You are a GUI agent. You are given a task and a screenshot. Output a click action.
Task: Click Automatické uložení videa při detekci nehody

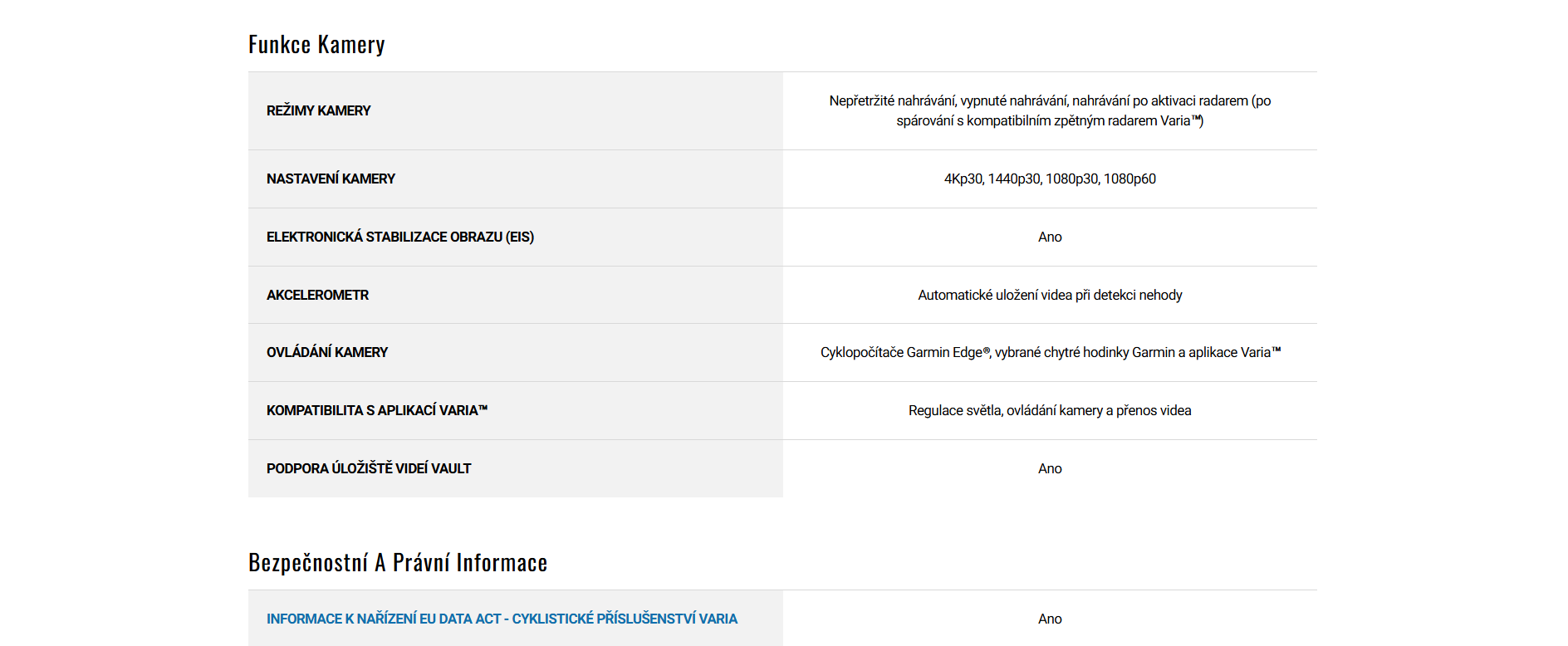1049,295
